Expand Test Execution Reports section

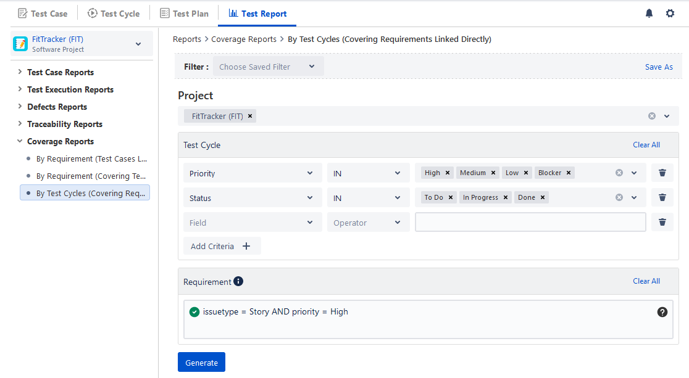[x=20, y=89]
